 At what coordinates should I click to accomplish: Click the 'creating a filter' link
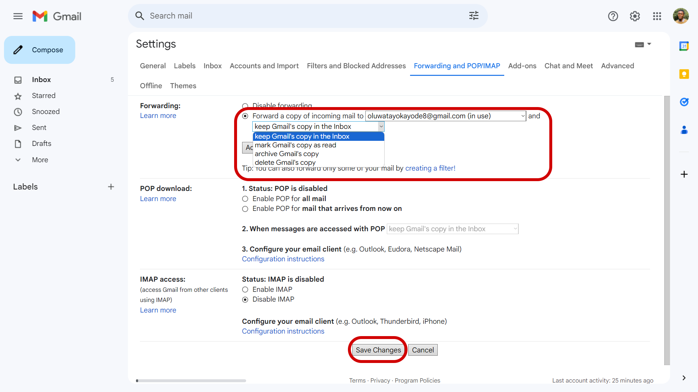tap(430, 168)
